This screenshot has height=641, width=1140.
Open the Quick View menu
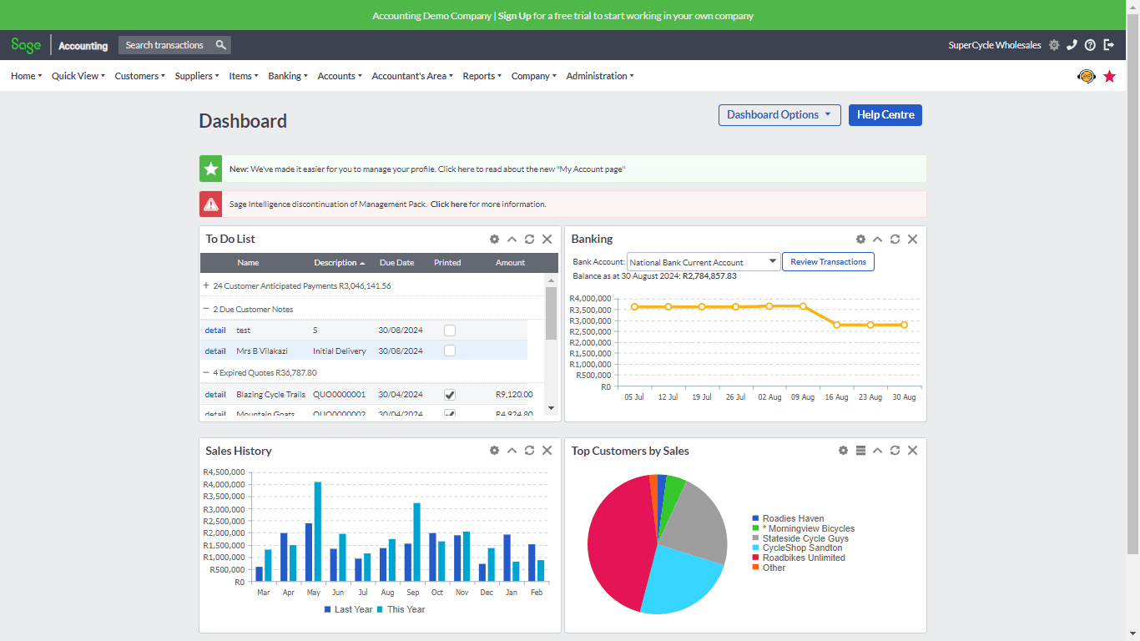(78, 76)
